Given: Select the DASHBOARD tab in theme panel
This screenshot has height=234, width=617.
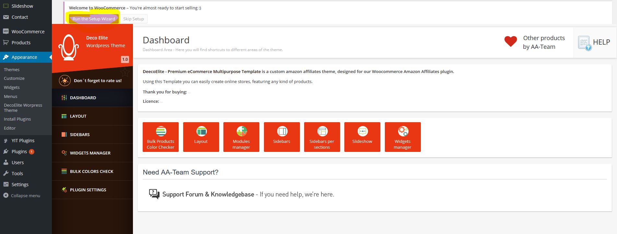Looking at the screenshot, I should point(92,98).
